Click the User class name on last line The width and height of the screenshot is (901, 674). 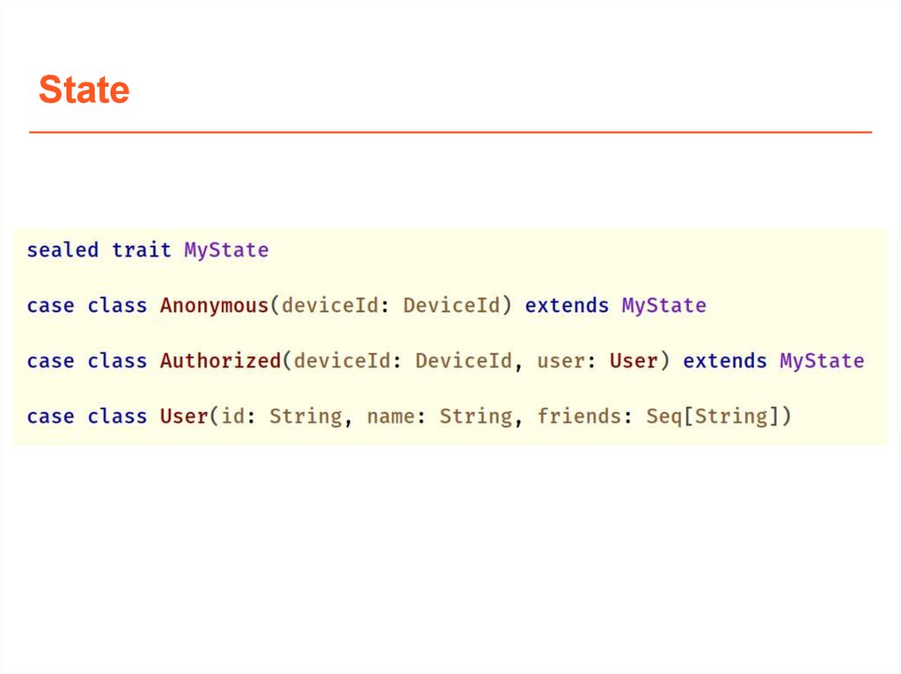[x=183, y=416]
